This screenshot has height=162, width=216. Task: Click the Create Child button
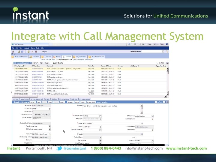[x=91, y=102]
